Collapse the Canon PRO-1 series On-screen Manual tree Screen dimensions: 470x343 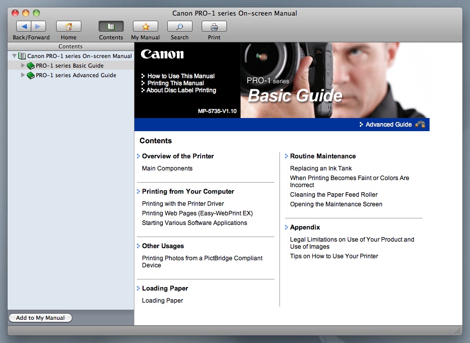pos(14,56)
